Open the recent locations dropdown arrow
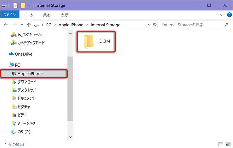 22,25
